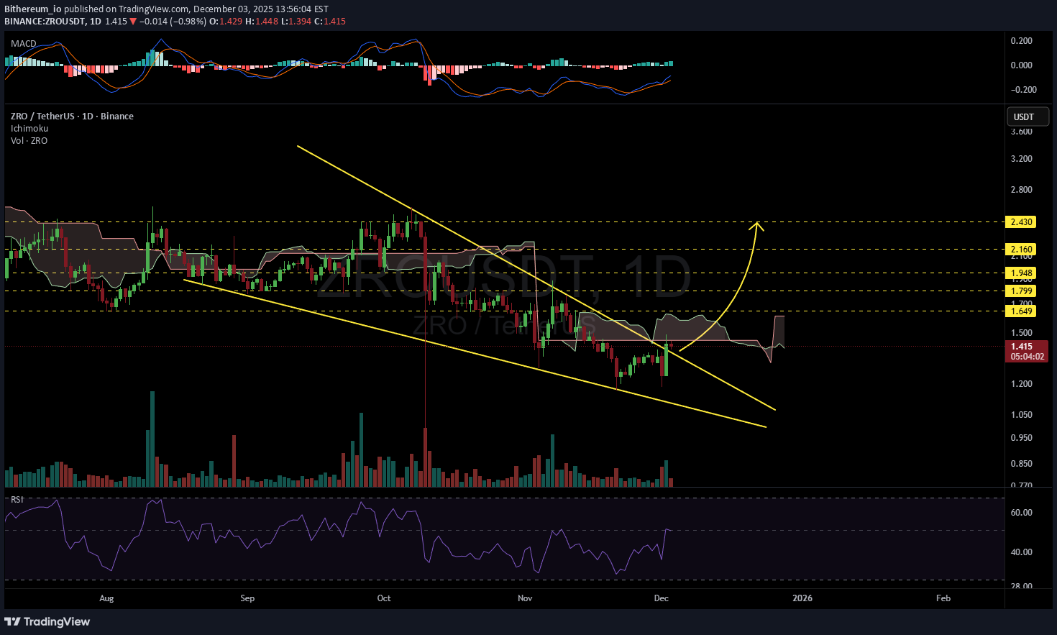Screen dimensions: 1057x635
Task: Click the 2.160 yellow price label
Action: point(1022,250)
